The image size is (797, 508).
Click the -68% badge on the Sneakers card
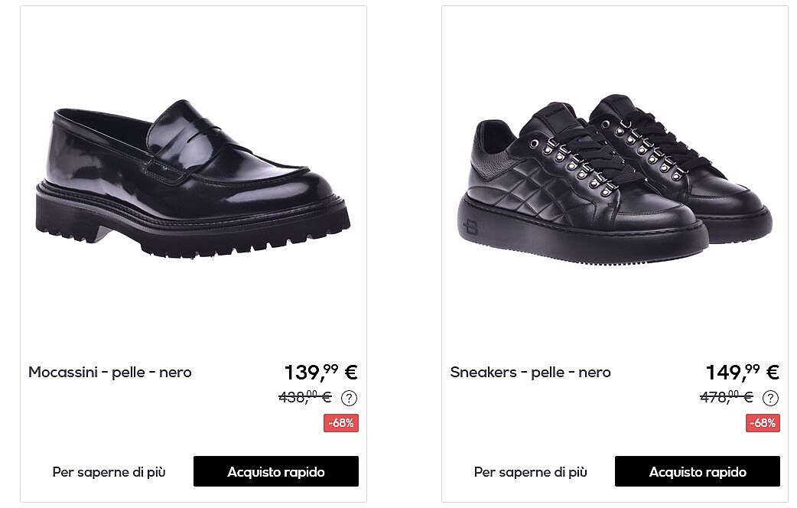(x=763, y=423)
